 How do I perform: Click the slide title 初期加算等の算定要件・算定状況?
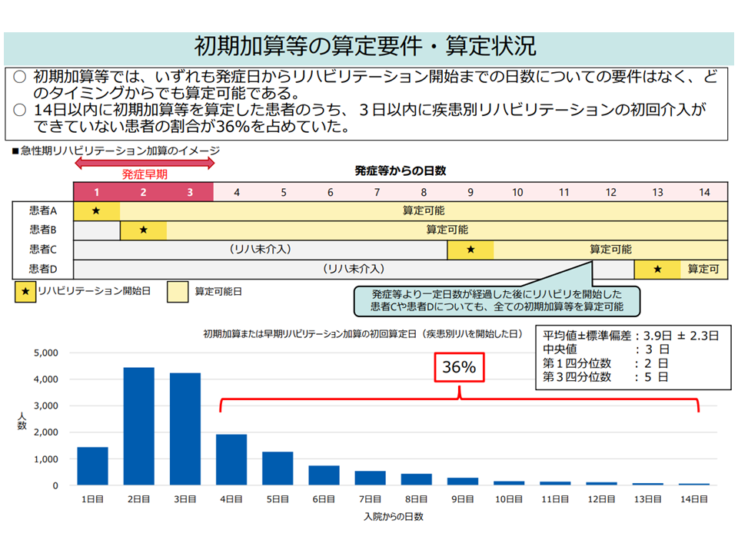[365, 46]
